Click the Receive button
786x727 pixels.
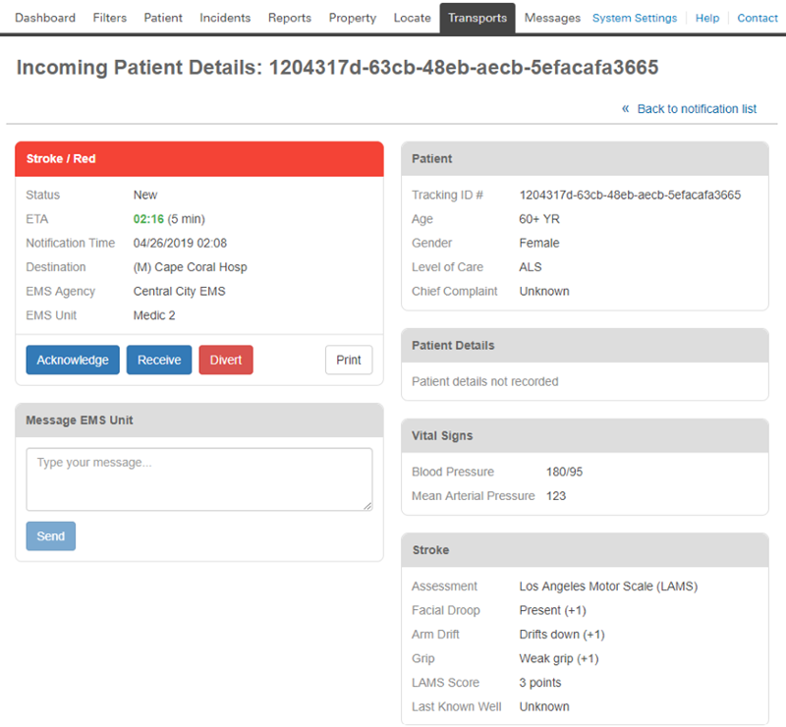[159, 360]
